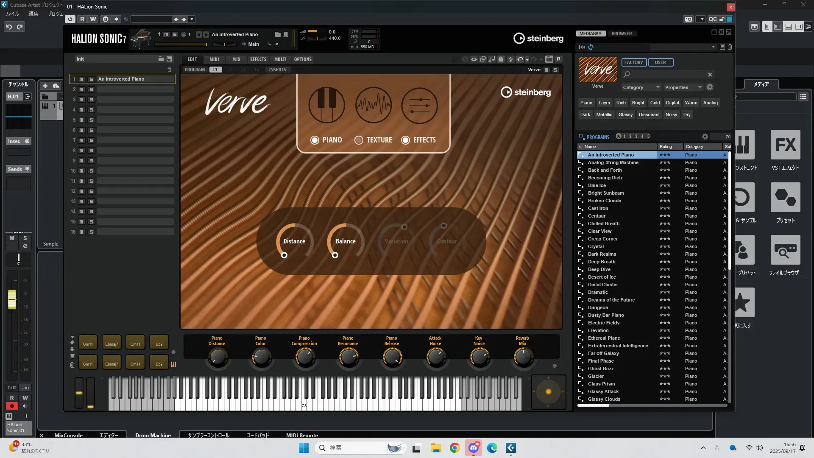Click the piano keys icon in Verve

coord(326,105)
